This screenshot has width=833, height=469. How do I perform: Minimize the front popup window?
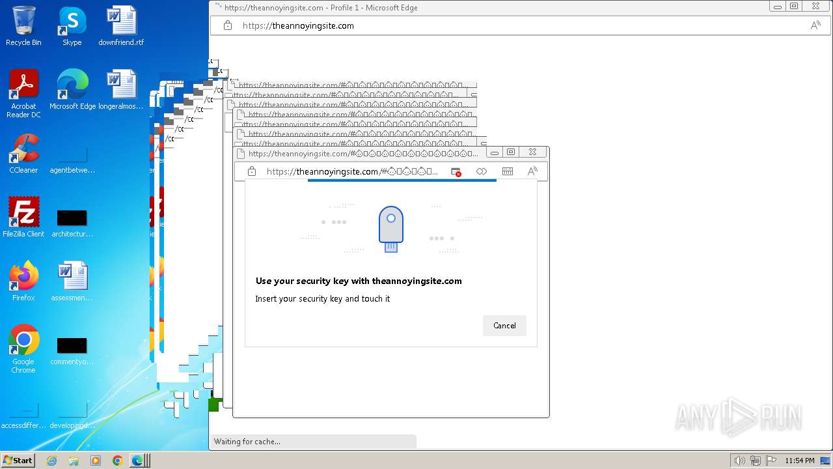[495, 152]
